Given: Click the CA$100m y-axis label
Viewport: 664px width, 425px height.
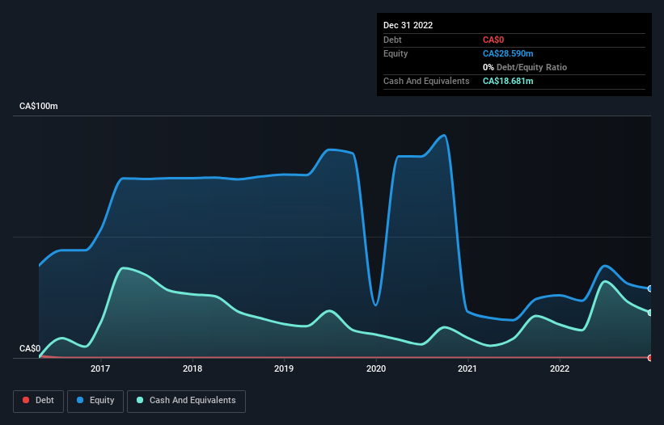Looking at the screenshot, I should tap(39, 106).
